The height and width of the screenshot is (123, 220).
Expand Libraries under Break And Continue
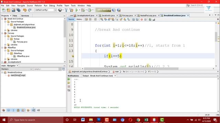5,30
